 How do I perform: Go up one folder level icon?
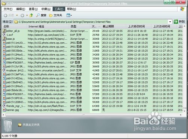[x=31, y=15]
